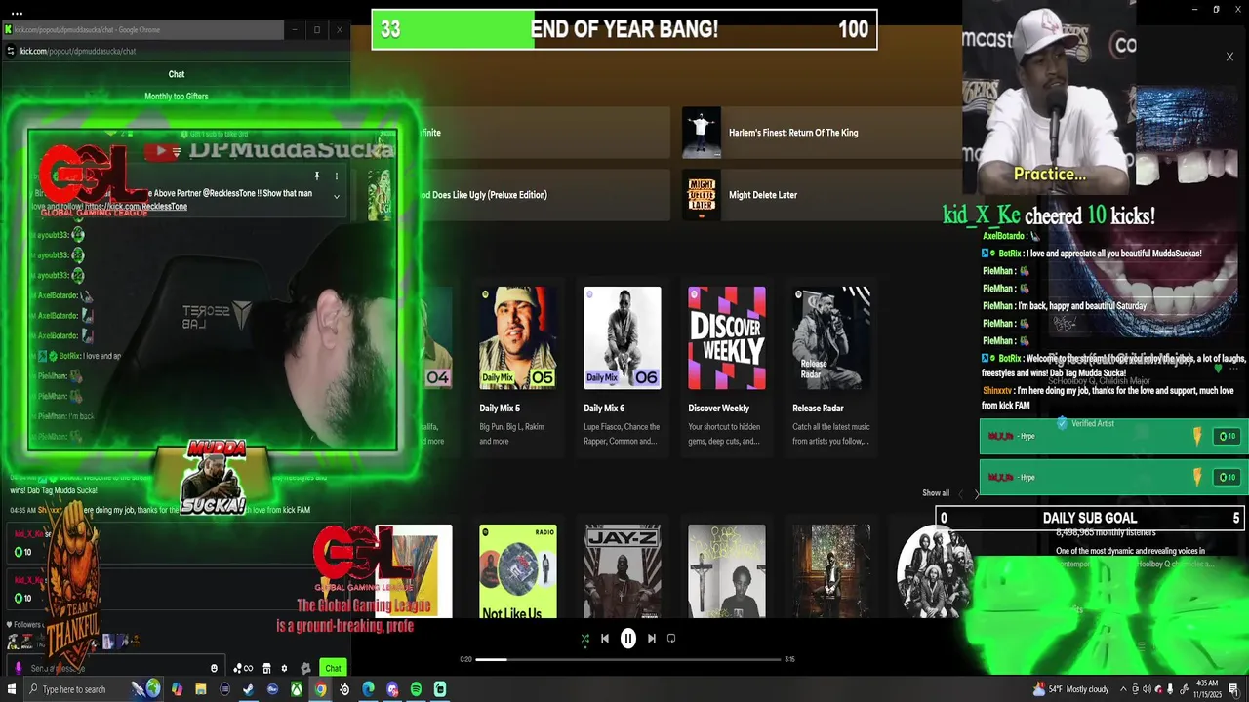The width and height of the screenshot is (1249, 702).
Task: Click the first Hype 10 kicks row
Action: [1112, 436]
